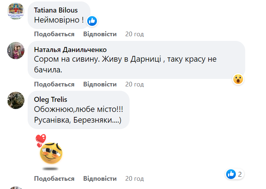Open the Oleg Trelis profile name link

[50, 99]
